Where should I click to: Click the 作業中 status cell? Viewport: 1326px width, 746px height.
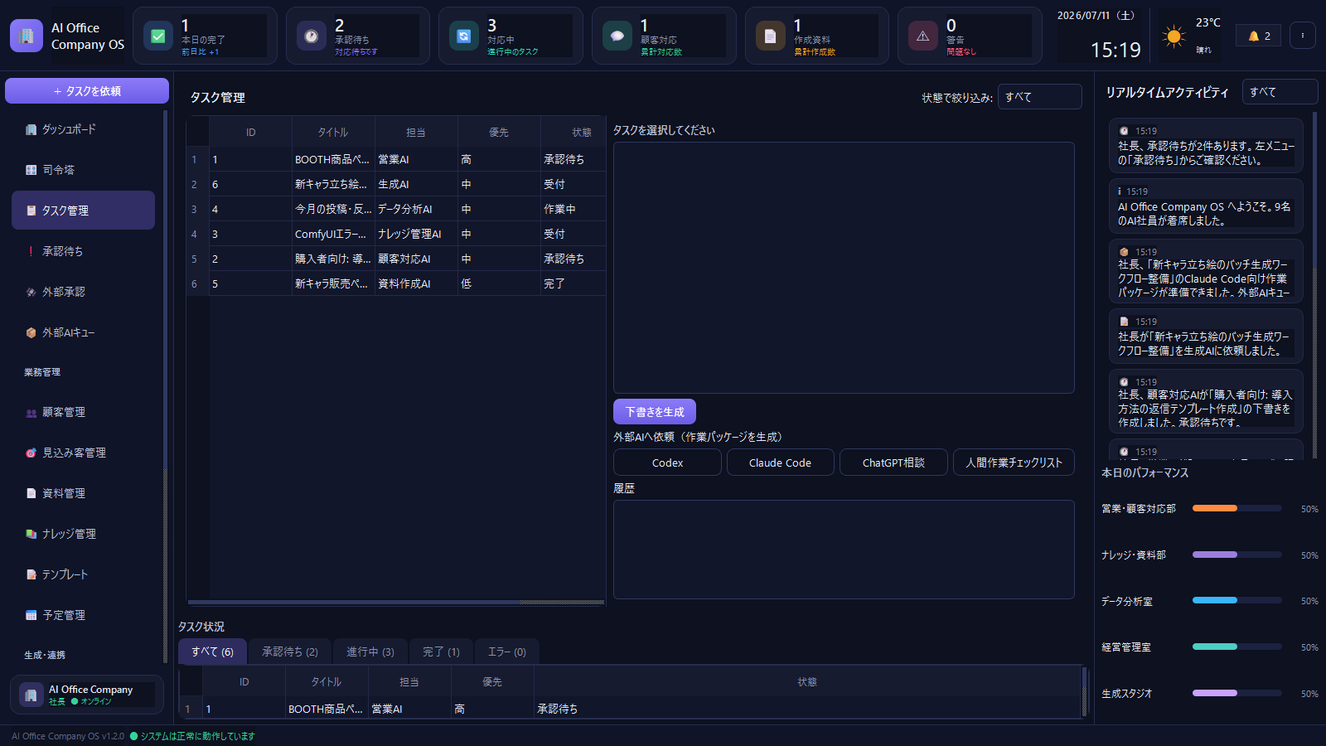pos(573,209)
